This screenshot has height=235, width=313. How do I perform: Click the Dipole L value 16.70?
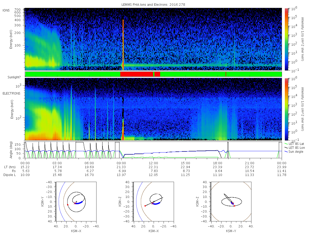coord(89,175)
